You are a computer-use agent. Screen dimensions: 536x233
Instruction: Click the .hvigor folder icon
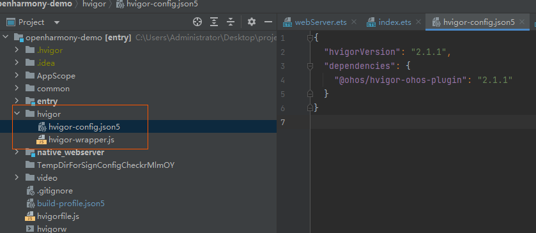tap(30, 50)
